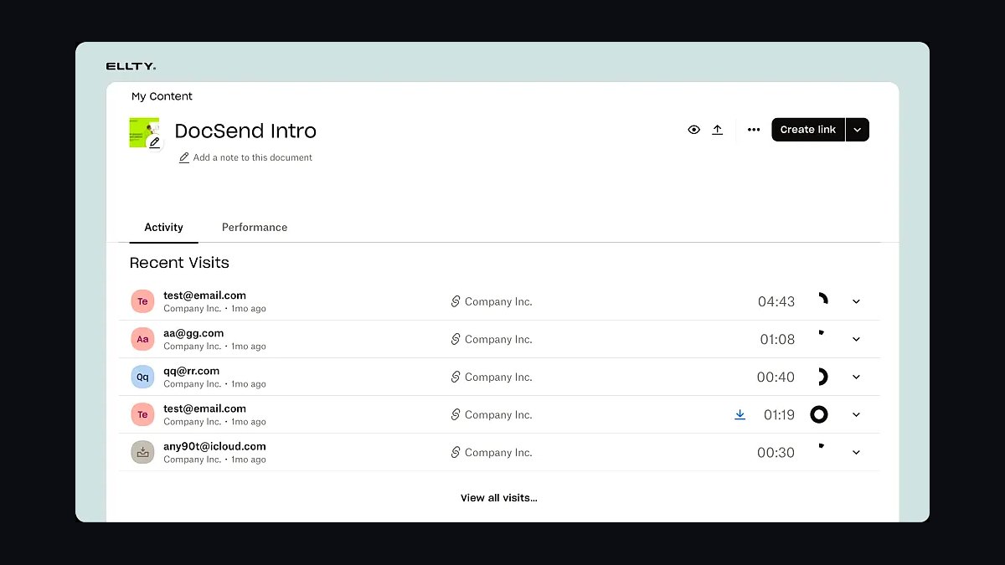This screenshot has width=1005, height=565.
Task: Expand the 01:19 visit row chevron
Action: tap(856, 414)
